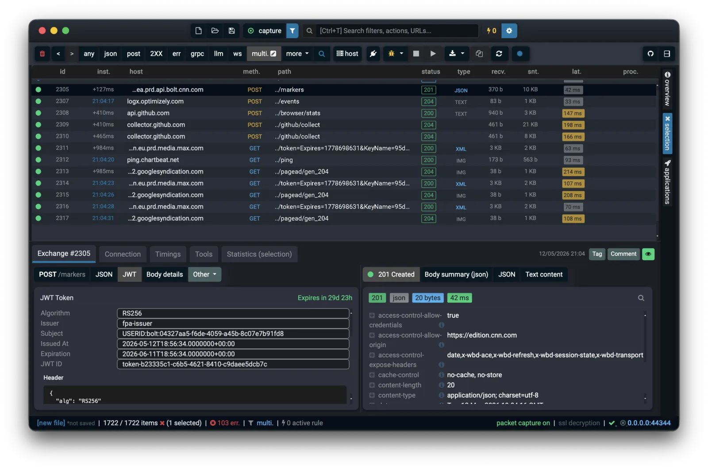Click the Tag button

tap(597, 254)
